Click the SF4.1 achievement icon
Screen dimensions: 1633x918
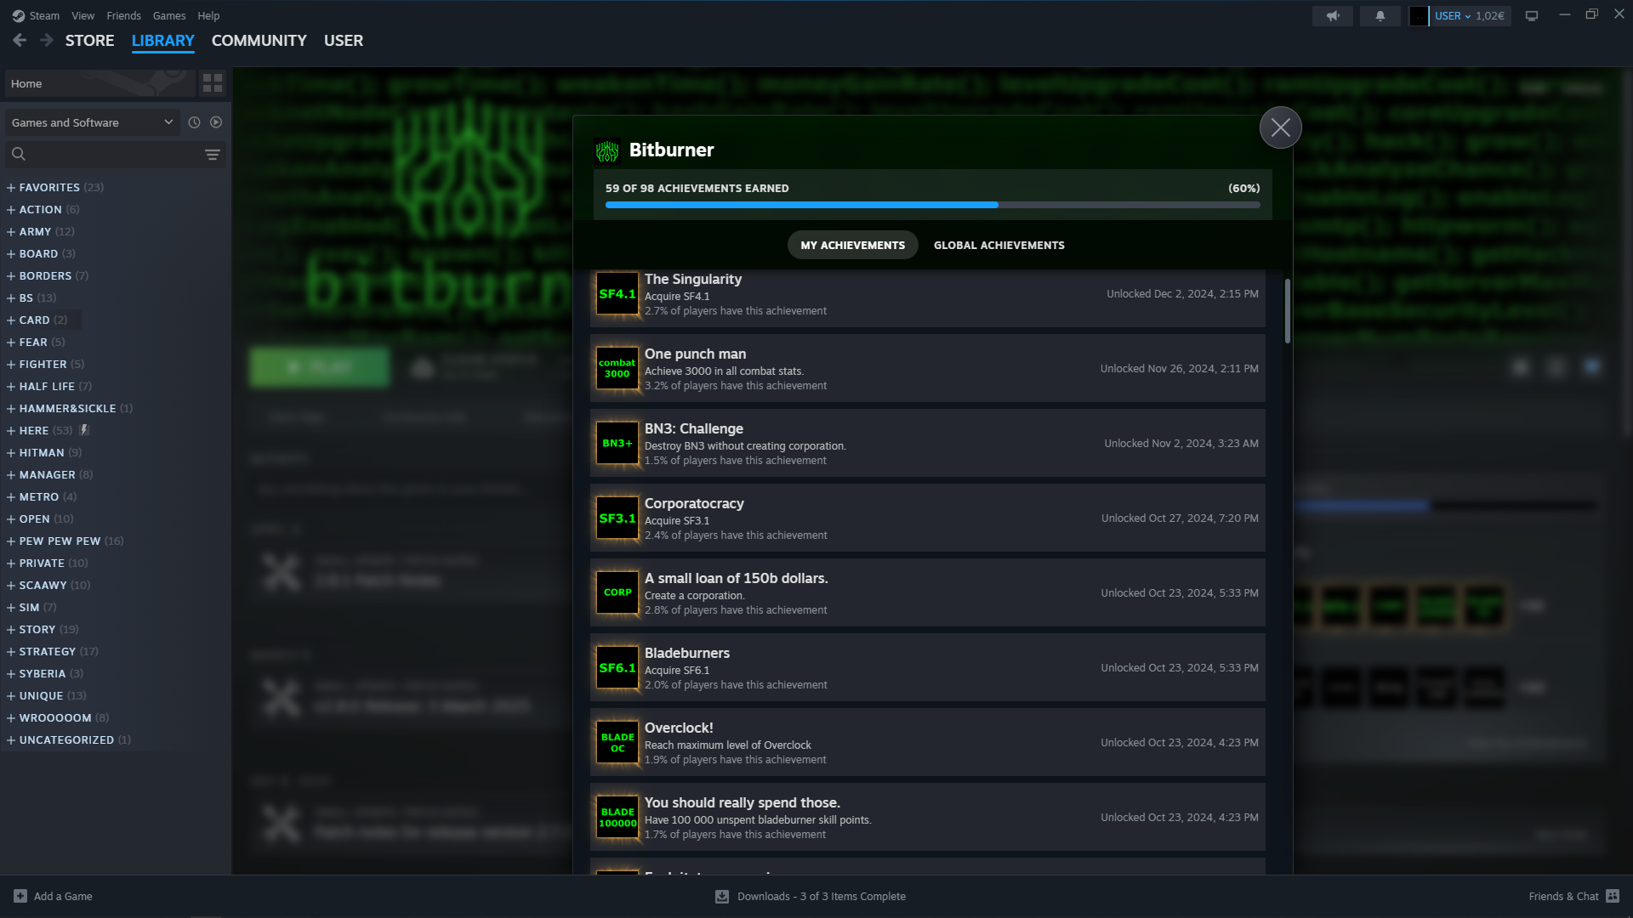617,294
